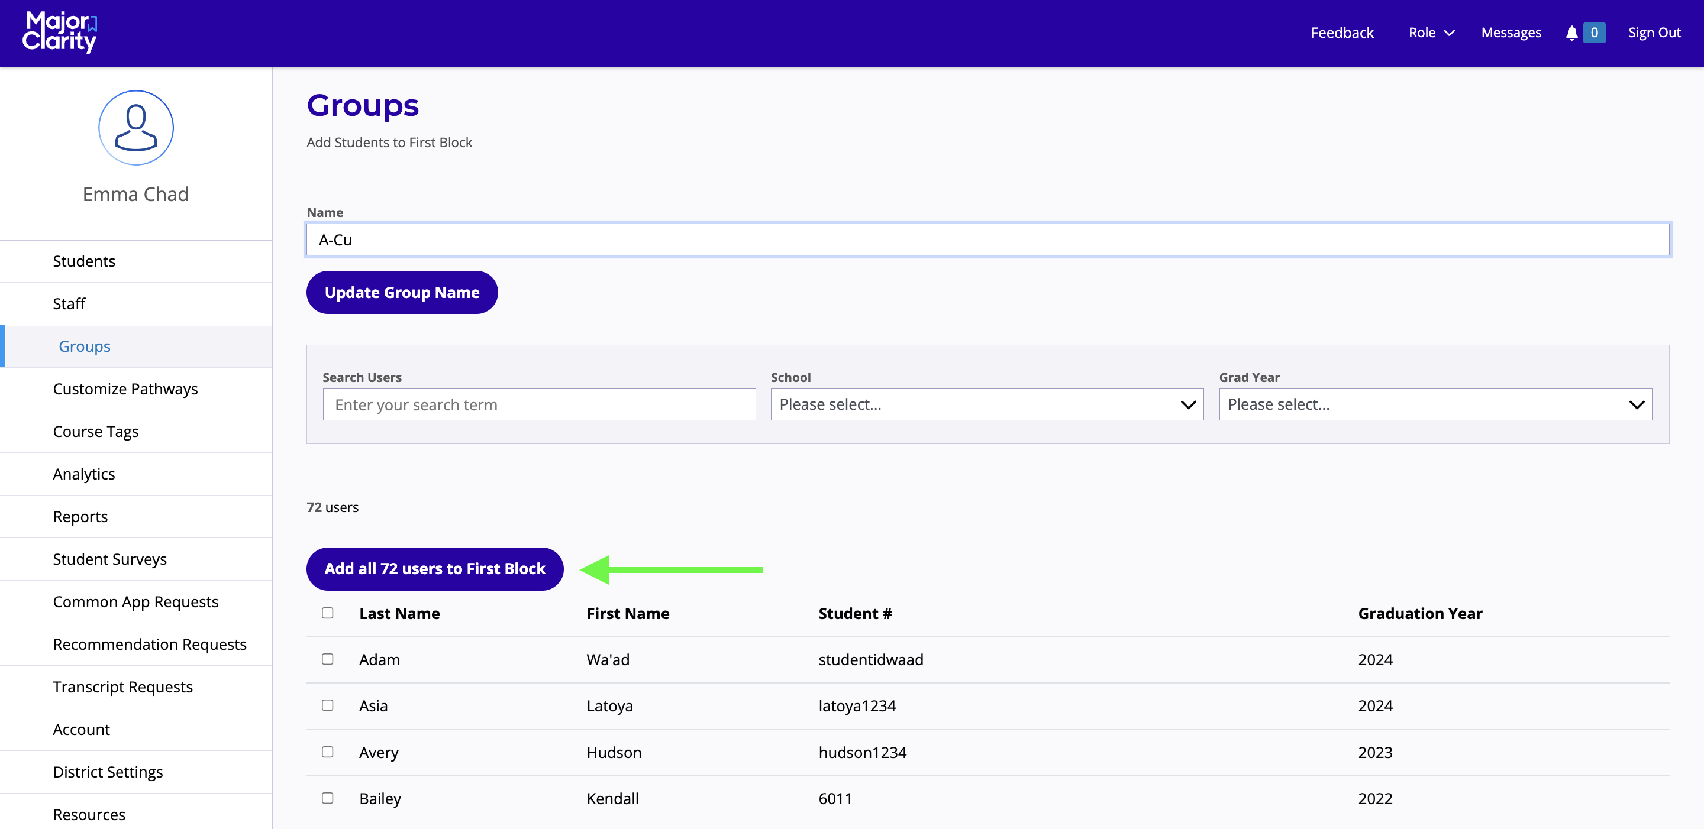Focus the Search Users input field

click(538, 404)
